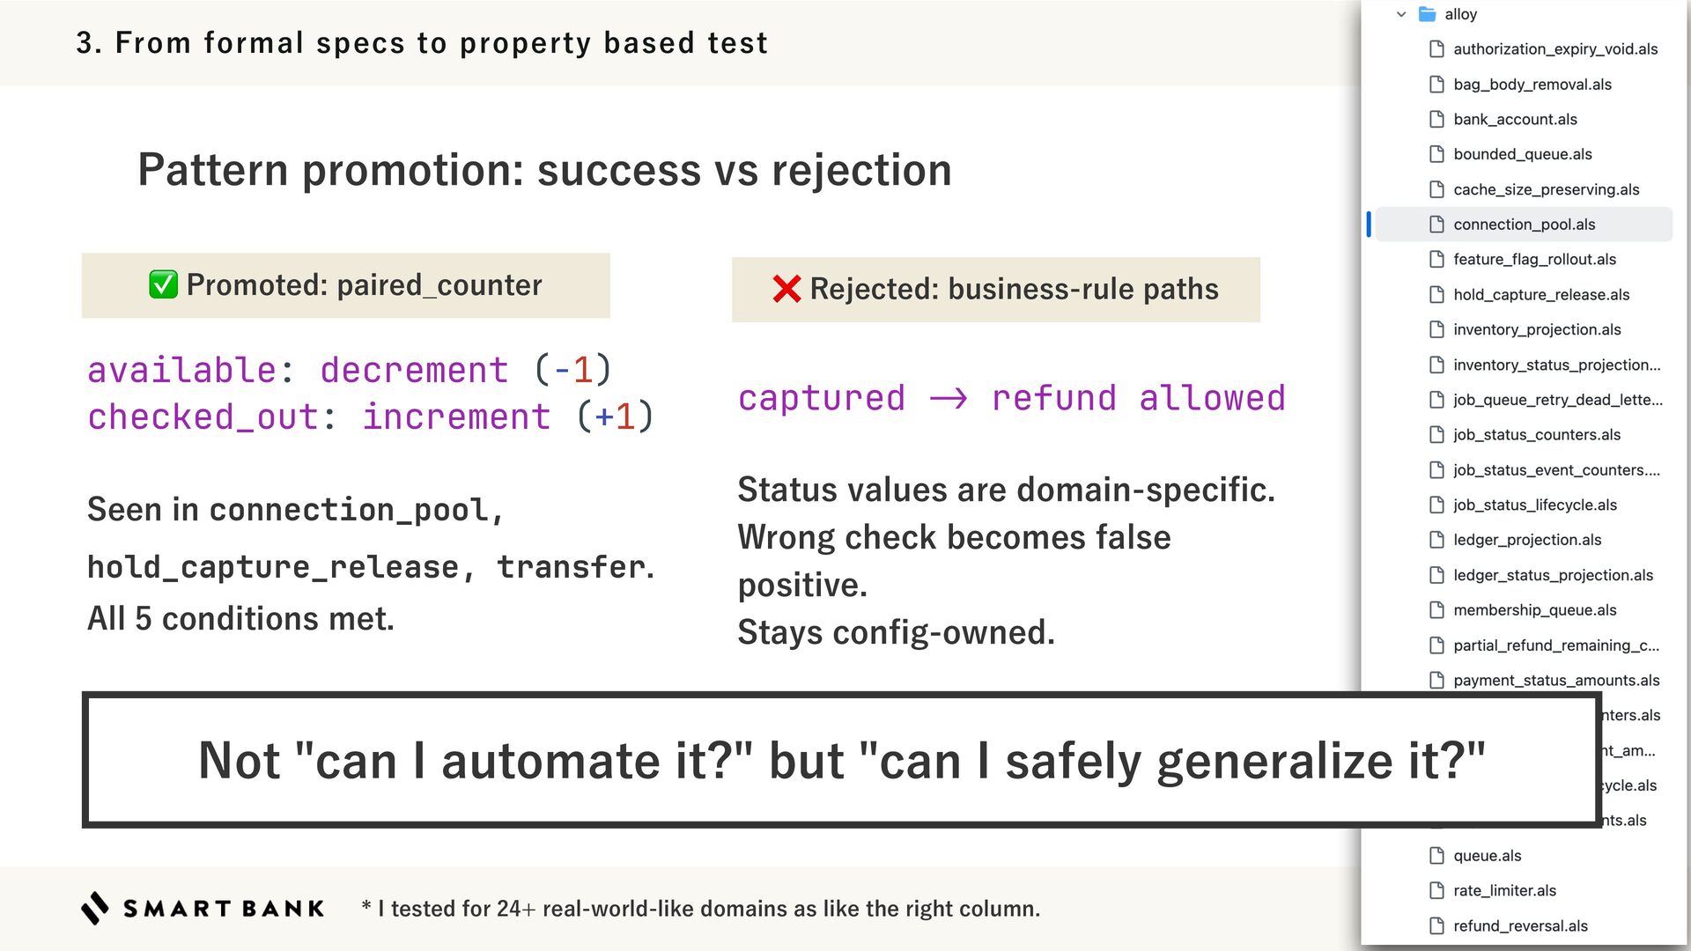This screenshot has width=1691, height=951.
Task: Click the bag_body_removal.als file icon
Action: pos(1436,85)
